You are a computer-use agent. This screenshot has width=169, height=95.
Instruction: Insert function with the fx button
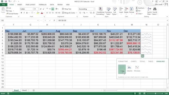(x=54, y=21)
